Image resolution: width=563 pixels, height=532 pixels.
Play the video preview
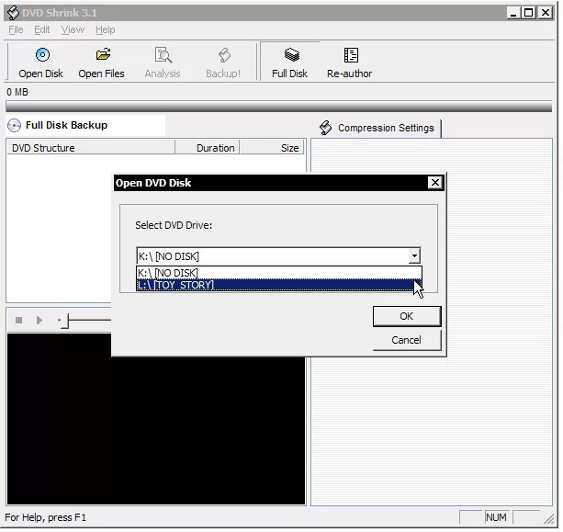pyautogui.click(x=39, y=320)
